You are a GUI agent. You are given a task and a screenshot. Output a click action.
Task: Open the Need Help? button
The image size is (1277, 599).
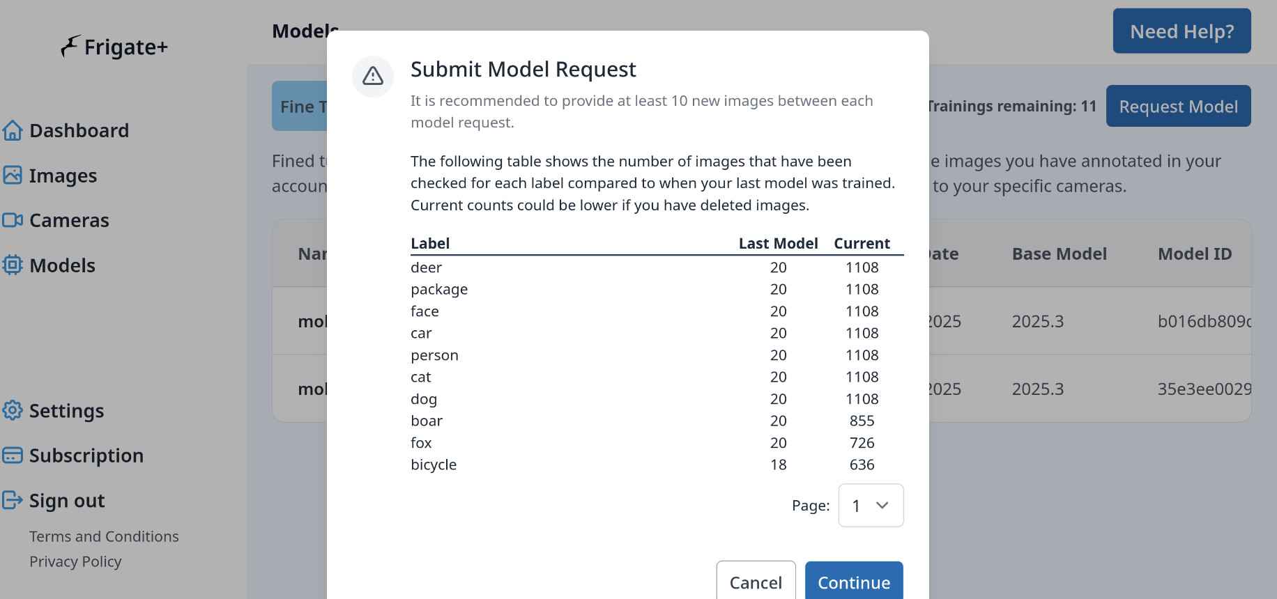coord(1182,31)
